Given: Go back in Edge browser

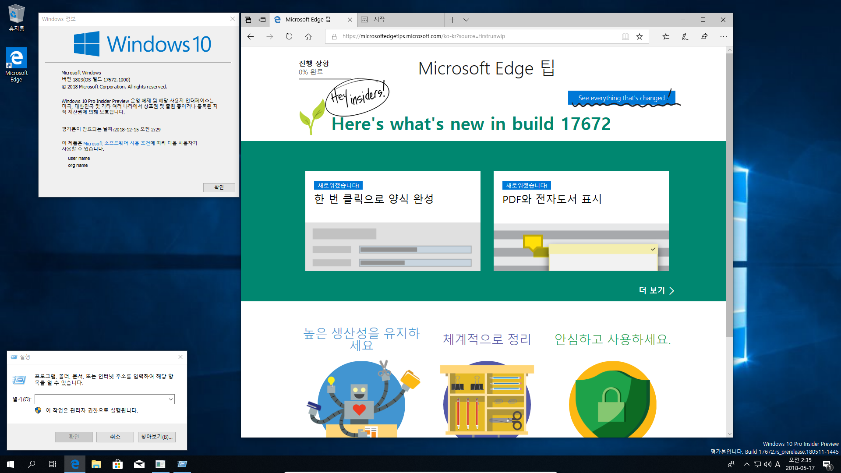Looking at the screenshot, I should click(x=251, y=36).
